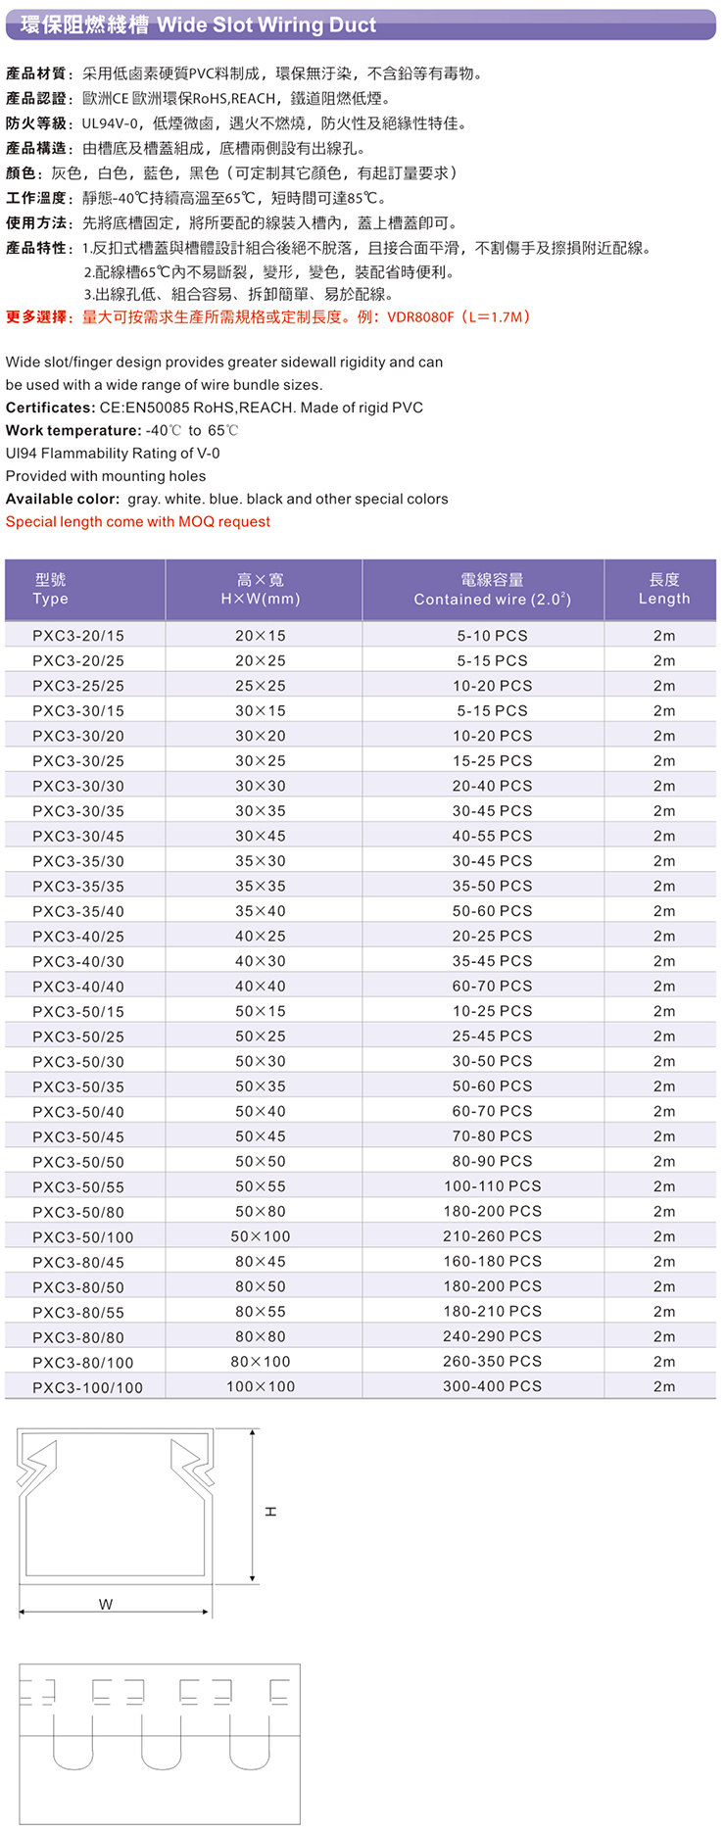Click the Available color line

coord(226,499)
